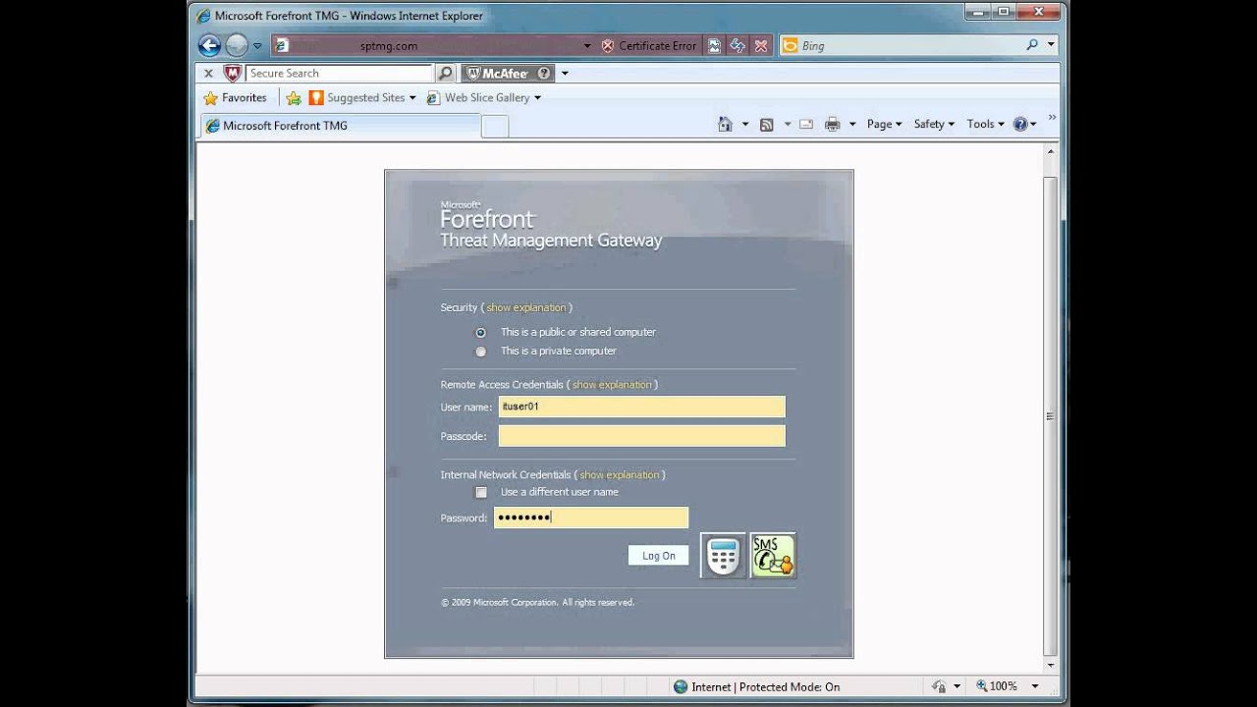The image size is (1257, 707).
Task: Open a new blank tab
Action: coord(495,126)
